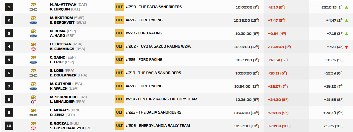Screen dimensions: 353x132
Task: Click the Toyota logo beside H. Lategan
Action: [33, 49]
